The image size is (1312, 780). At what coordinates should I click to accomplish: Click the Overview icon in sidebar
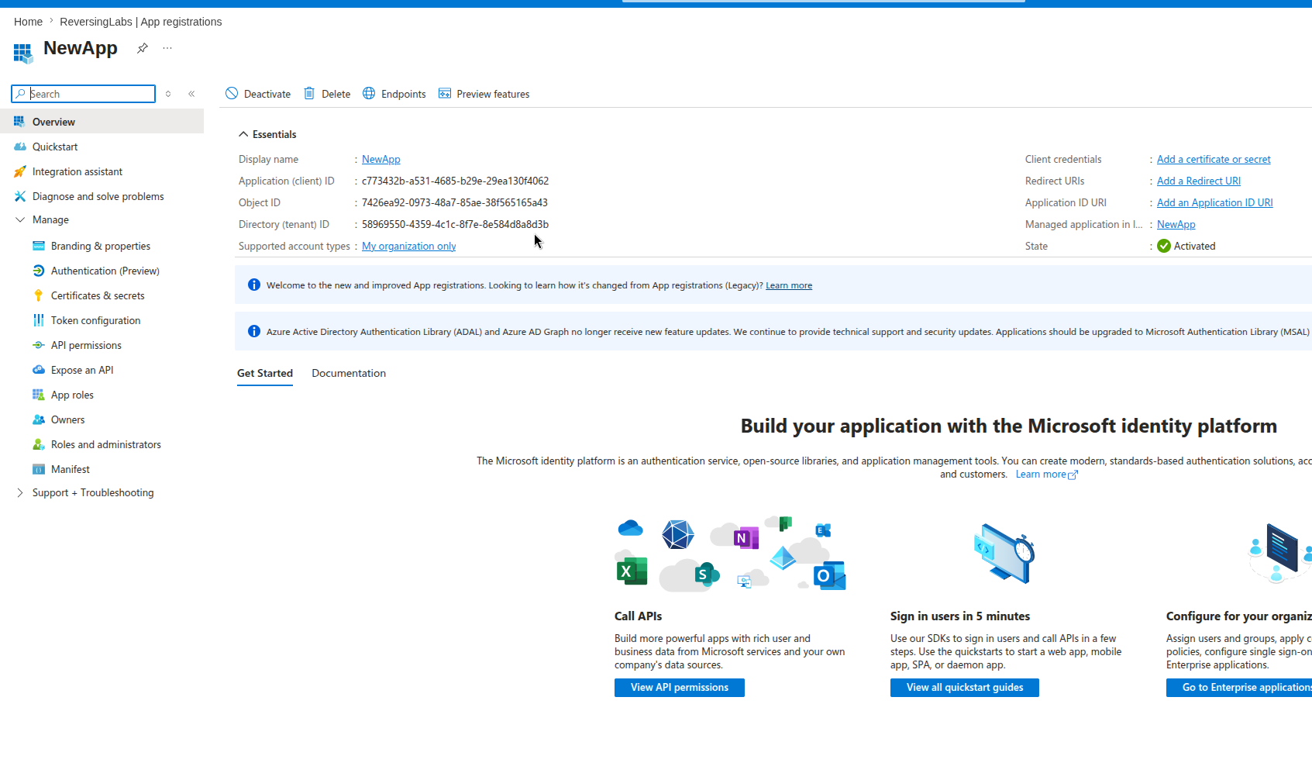click(19, 122)
